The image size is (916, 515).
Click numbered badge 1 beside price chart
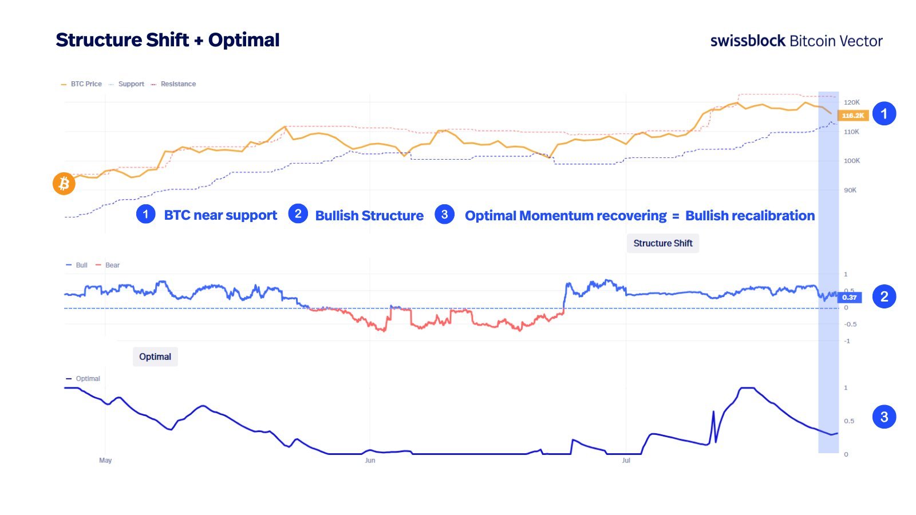click(x=884, y=114)
